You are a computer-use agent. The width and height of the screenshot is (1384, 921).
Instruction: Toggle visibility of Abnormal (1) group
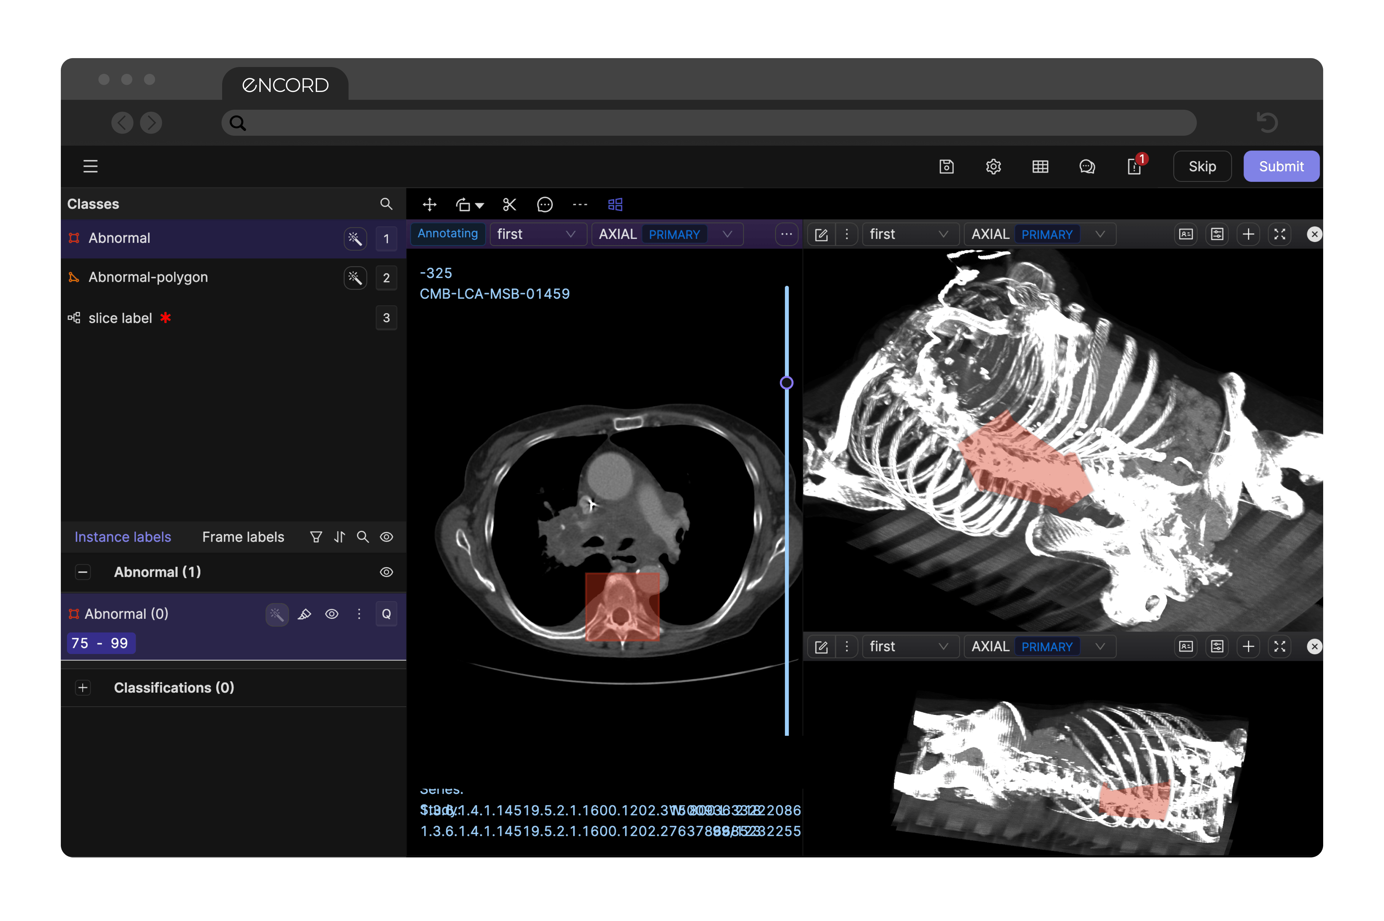click(x=386, y=572)
